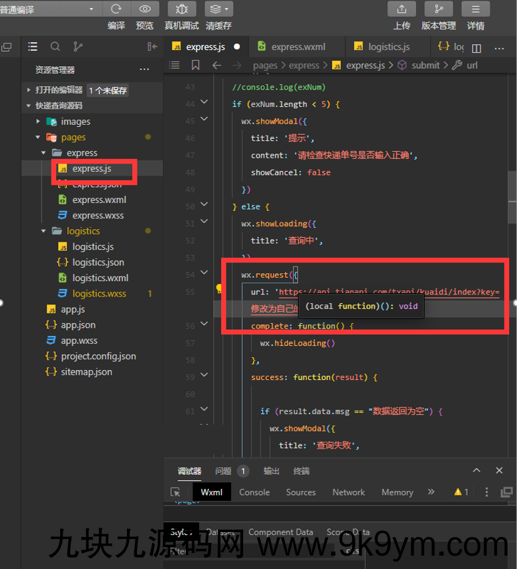Click the upload (上传) icon
Viewport: 517px width, 569px height.
point(401,9)
